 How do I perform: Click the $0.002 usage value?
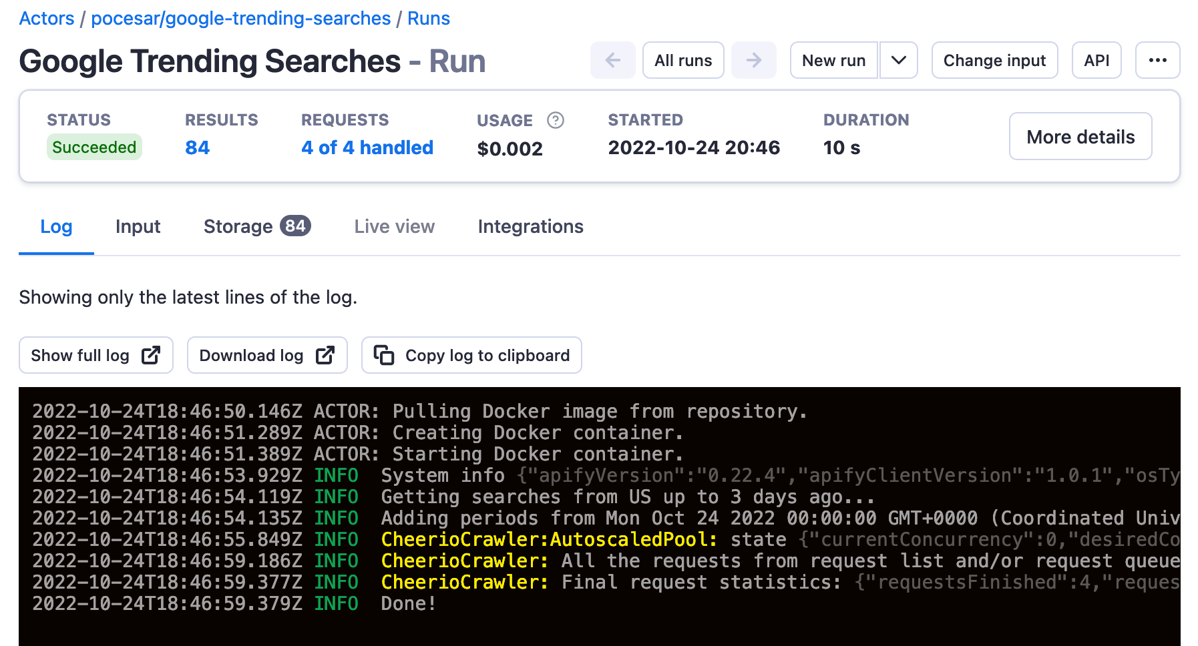pyautogui.click(x=510, y=148)
